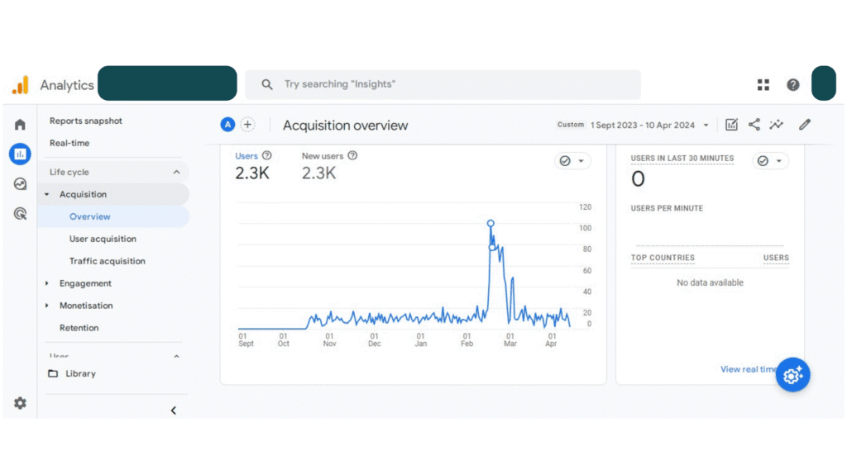This screenshot has height=465, width=847.
Task: Open the Explore icon in left rail
Action: [x=20, y=184]
